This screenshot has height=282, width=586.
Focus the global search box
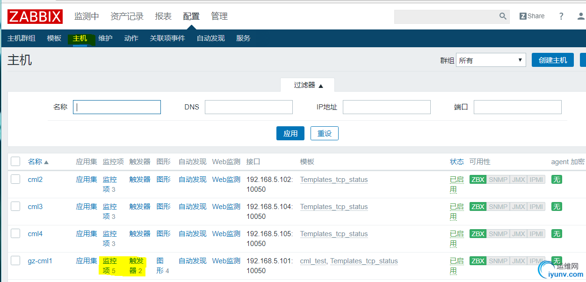click(446, 16)
